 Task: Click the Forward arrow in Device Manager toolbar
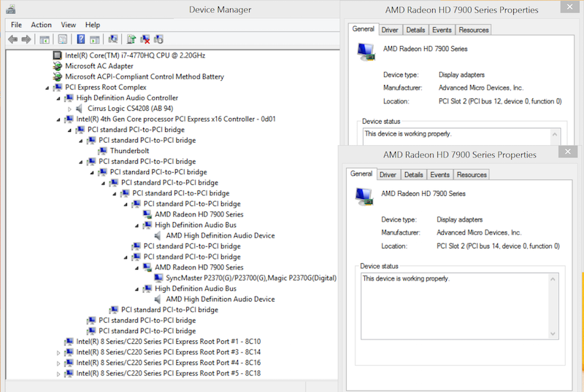(26, 39)
